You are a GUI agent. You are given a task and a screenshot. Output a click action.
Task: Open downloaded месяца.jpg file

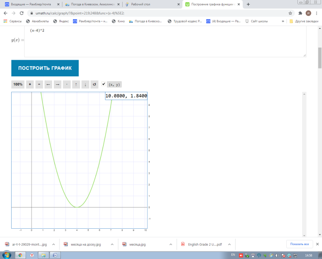pyautogui.click(x=134, y=245)
